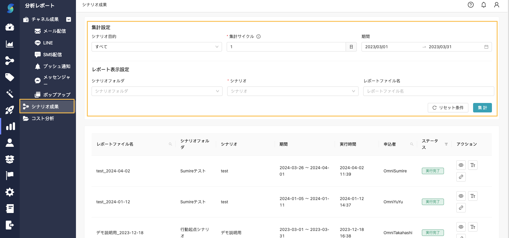This screenshot has height=238, width=509.
Task: Expand the シナリオフォルダ dropdown
Action: tap(157, 91)
